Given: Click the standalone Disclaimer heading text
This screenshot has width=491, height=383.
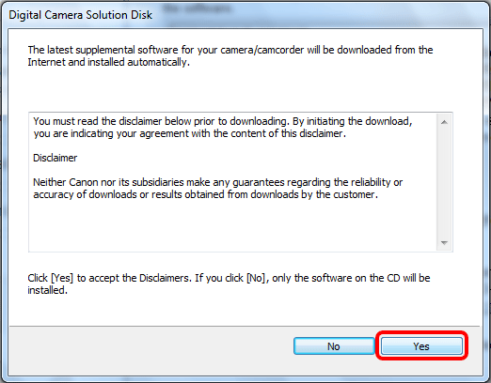Looking at the screenshot, I should click(55, 158).
